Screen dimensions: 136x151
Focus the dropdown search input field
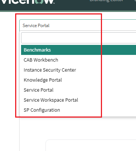coord(79,38)
